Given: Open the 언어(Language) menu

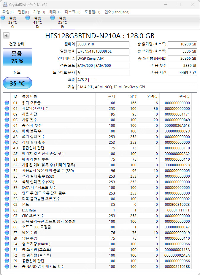Looking at the screenshot, I should coord(117,12).
